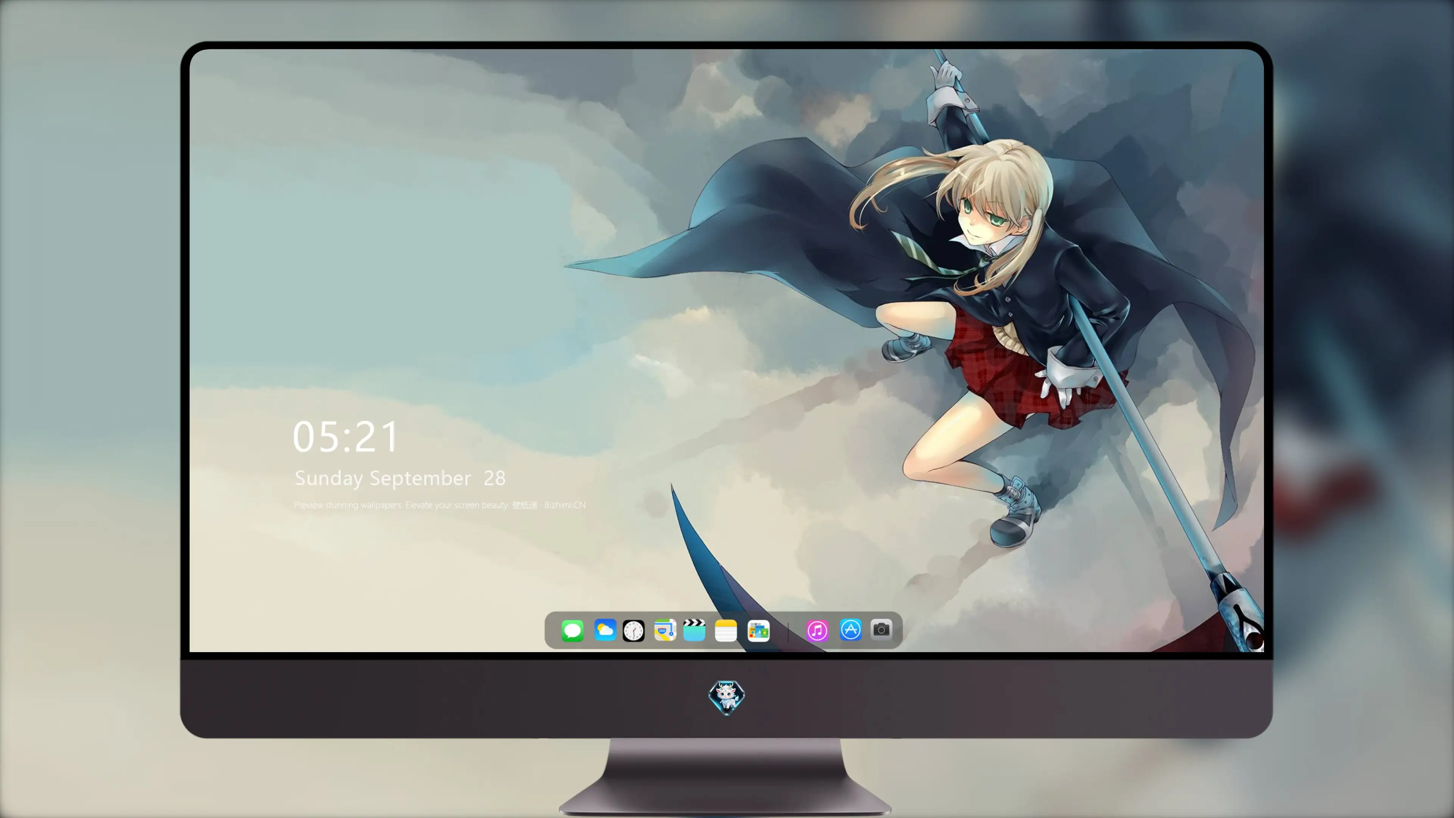Click the hexagonal mascot logo on the monitor chin

727,697
